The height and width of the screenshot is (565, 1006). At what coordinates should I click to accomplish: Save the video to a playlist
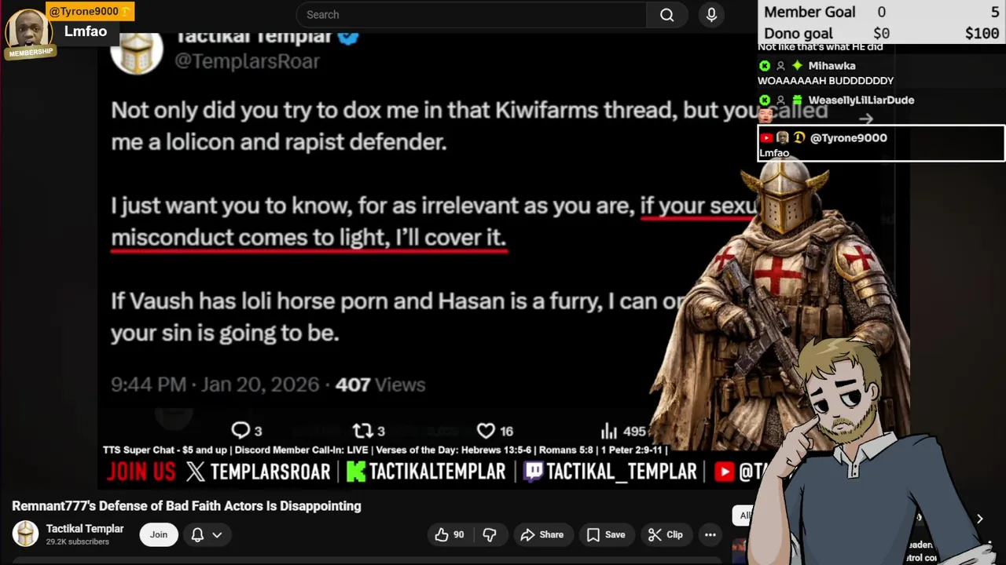[x=606, y=534]
